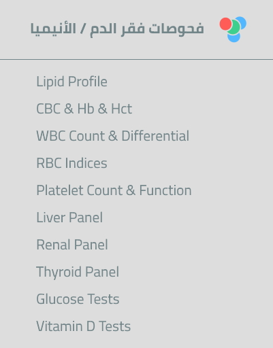Click the words فقر الدم in heading
Image resolution: width=273 pixels, height=348 pixels.
pos(117,29)
